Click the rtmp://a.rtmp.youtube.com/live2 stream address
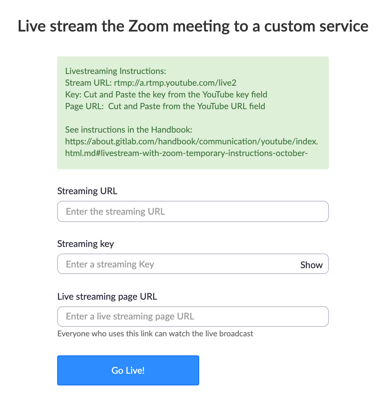This screenshot has width=386, height=414. pos(175,83)
